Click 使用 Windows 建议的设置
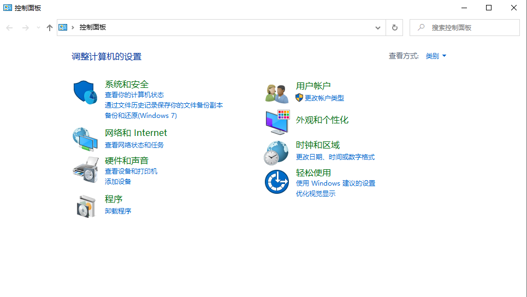527x297 pixels. point(335,183)
